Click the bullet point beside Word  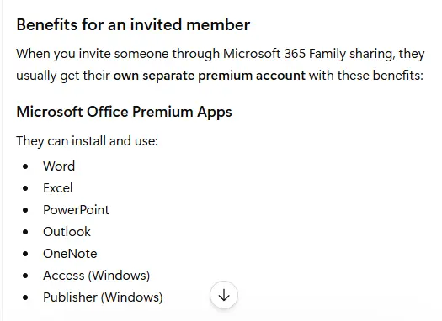click(25, 166)
